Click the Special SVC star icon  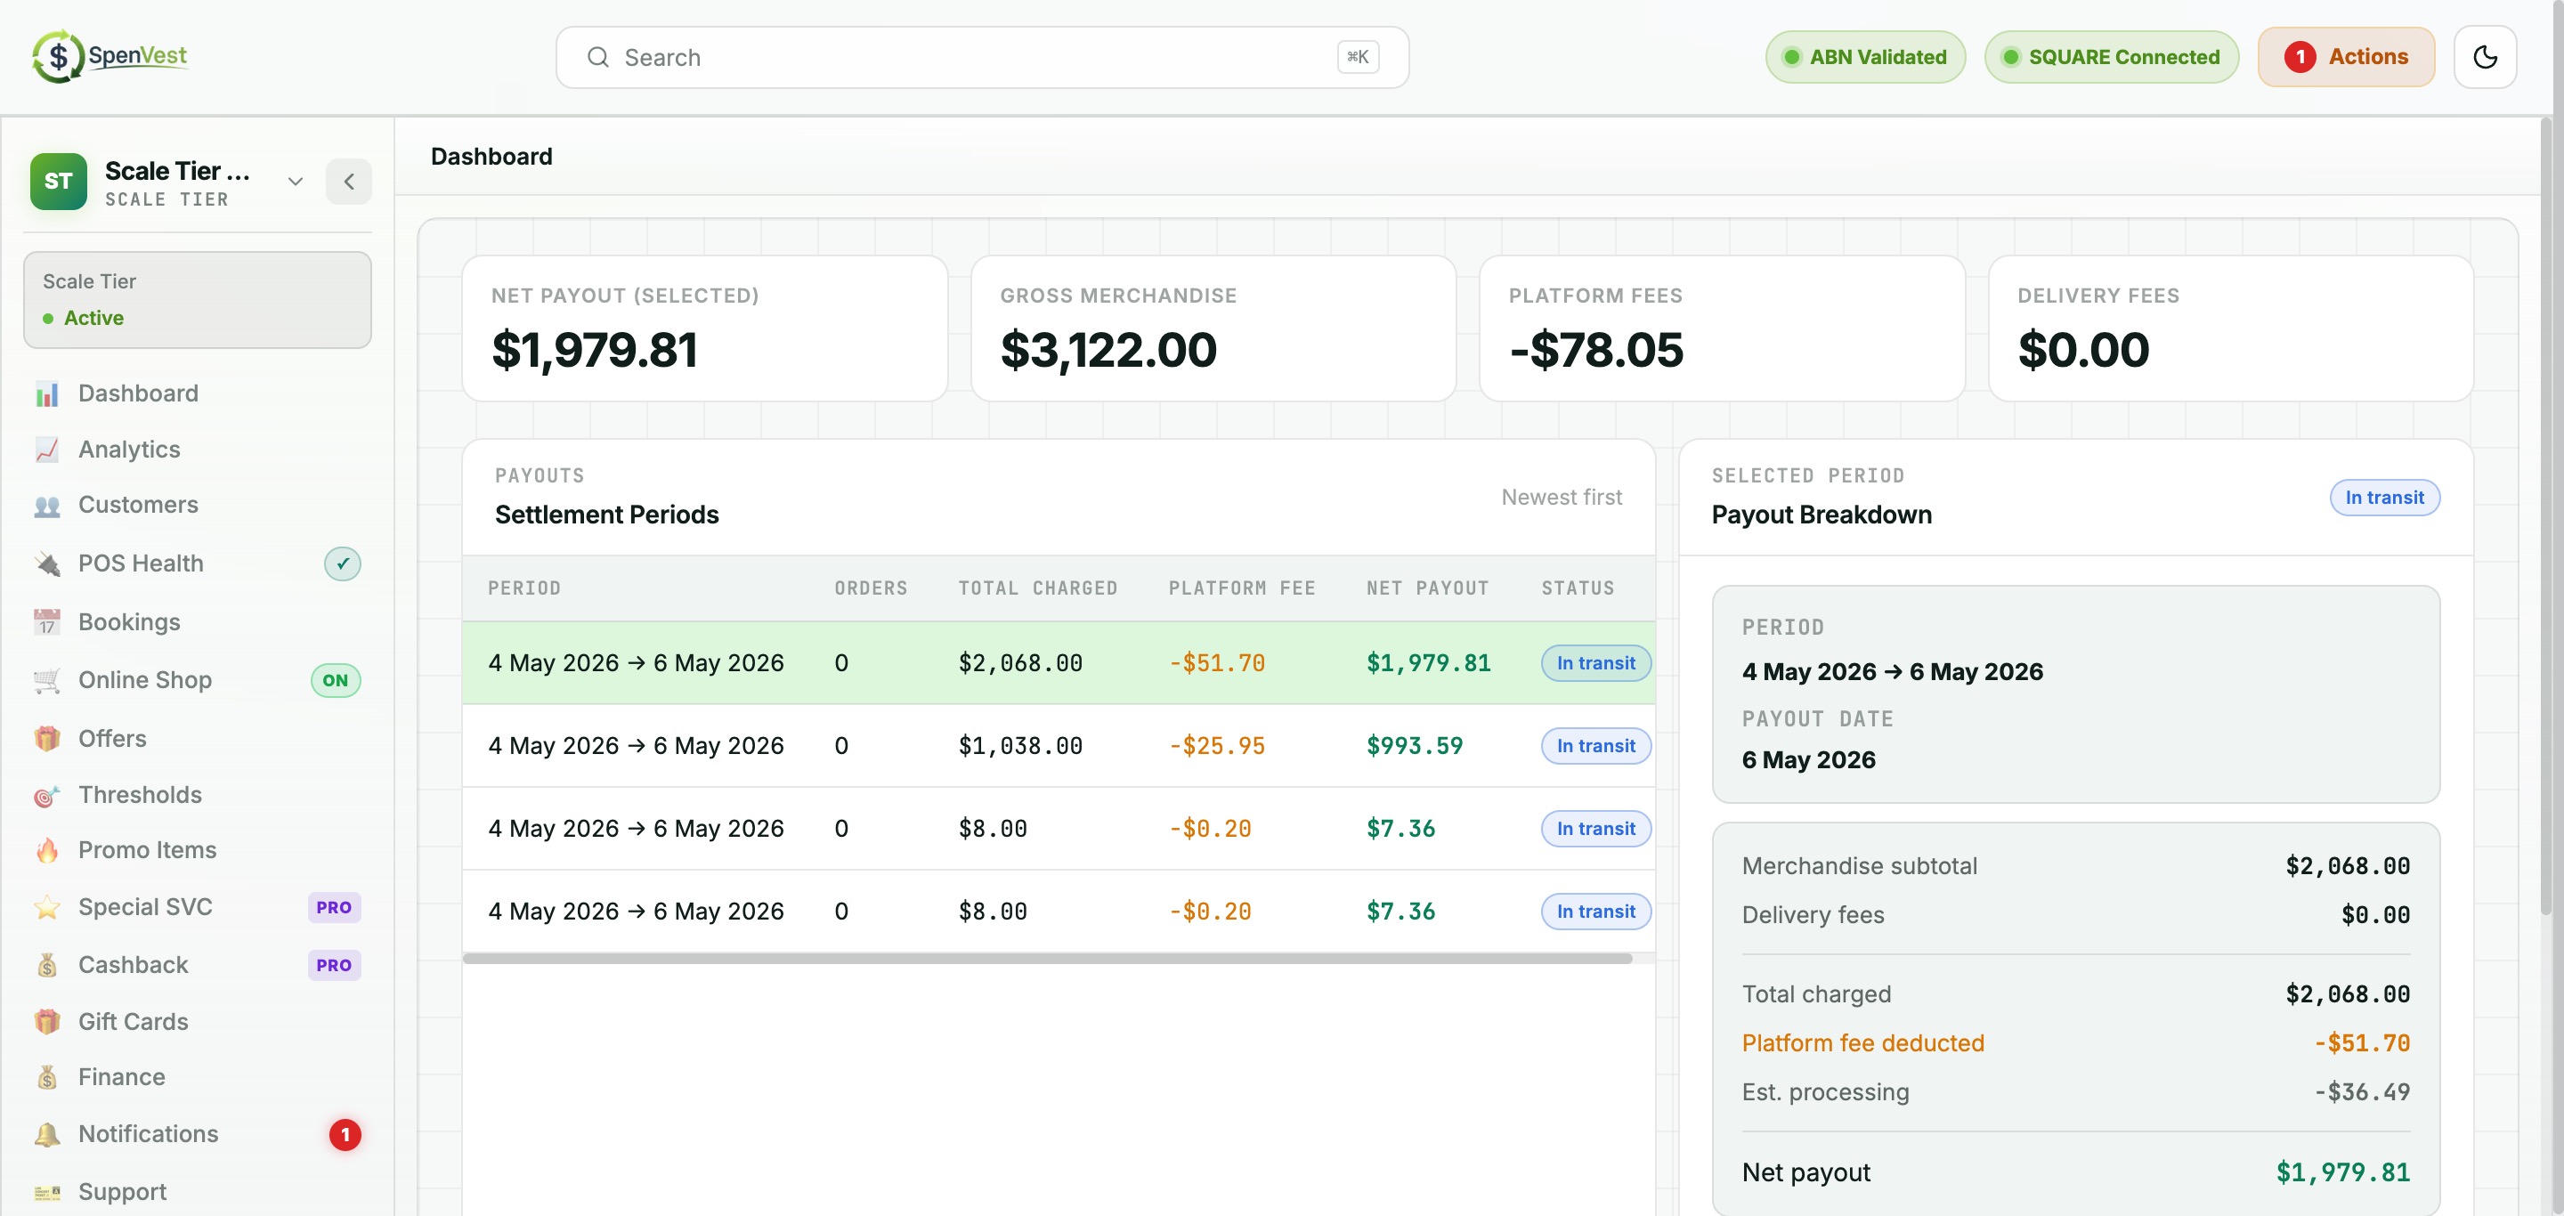[x=47, y=907]
